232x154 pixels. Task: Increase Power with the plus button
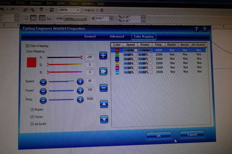click(80, 91)
